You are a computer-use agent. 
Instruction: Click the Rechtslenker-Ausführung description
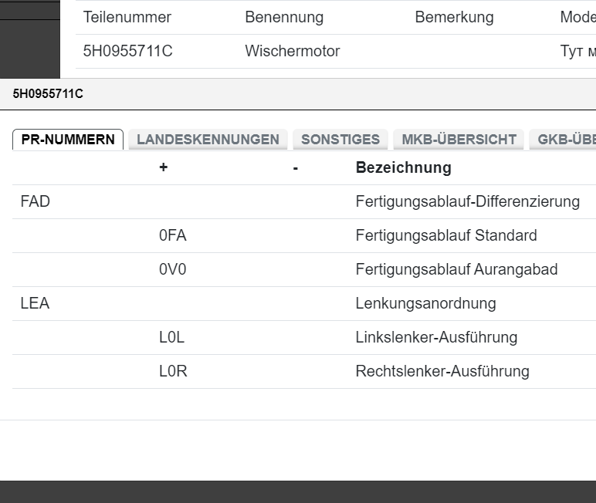tap(442, 371)
